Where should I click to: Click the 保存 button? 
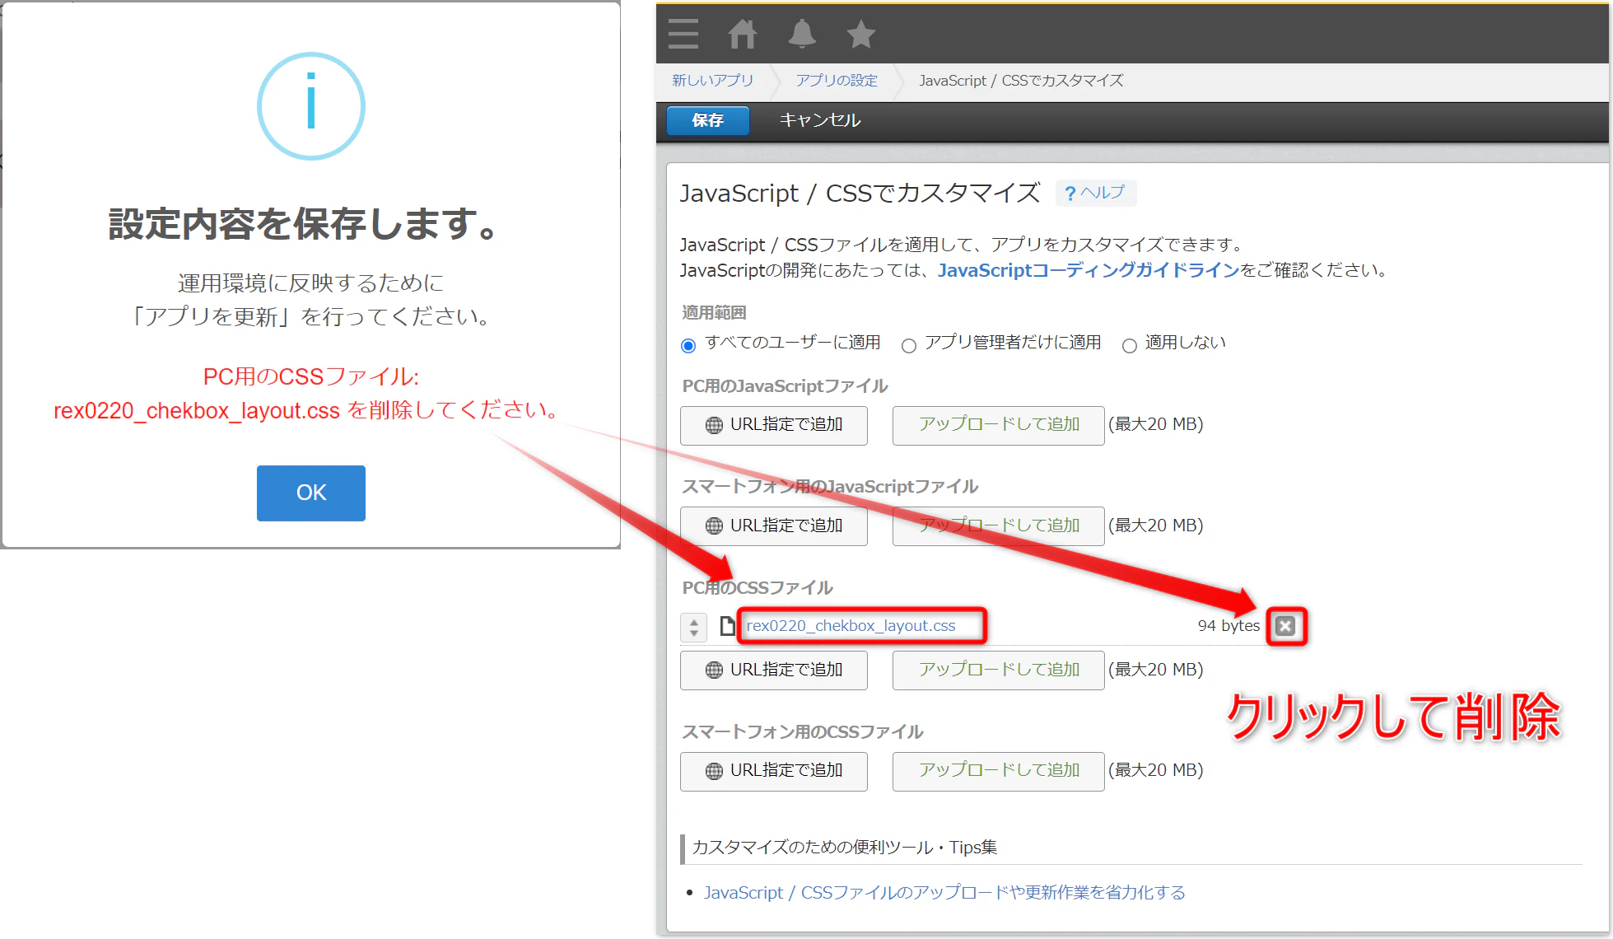click(708, 120)
